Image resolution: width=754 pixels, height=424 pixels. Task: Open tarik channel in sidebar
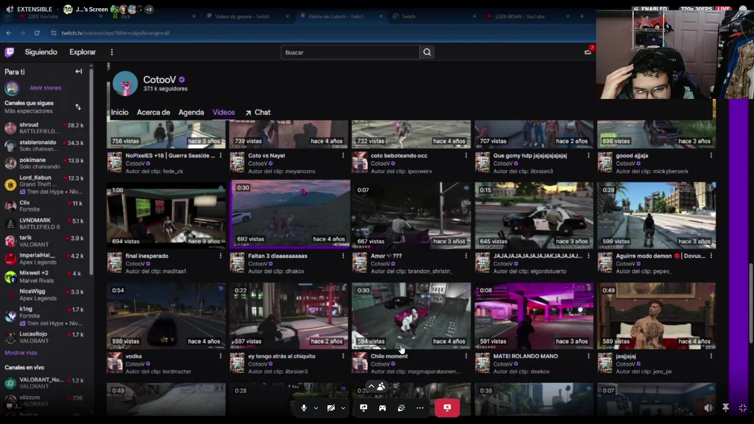pos(44,241)
